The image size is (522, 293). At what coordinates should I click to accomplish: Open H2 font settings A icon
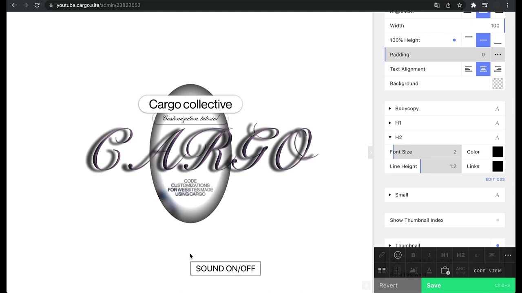497,138
